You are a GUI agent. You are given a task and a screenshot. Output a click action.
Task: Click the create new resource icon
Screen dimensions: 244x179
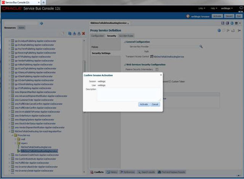(x=63, y=34)
